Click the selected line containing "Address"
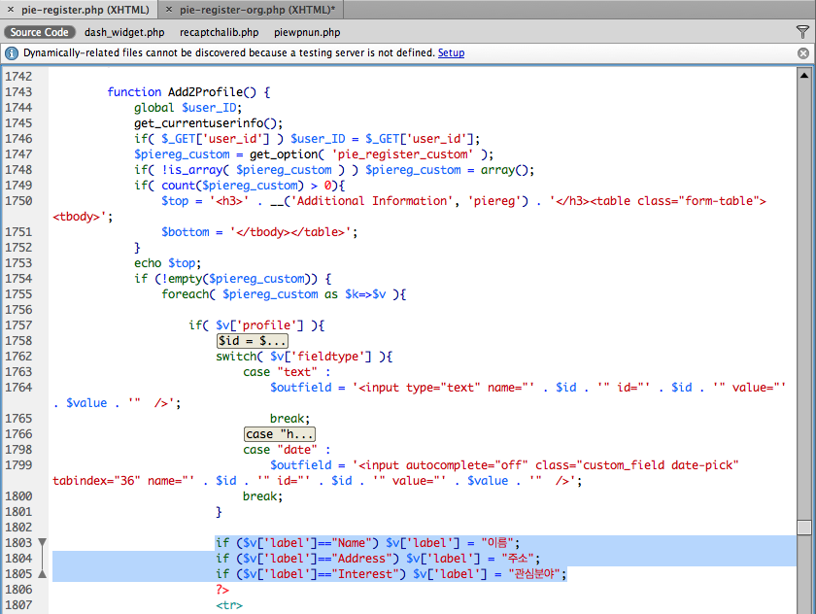Image resolution: width=816 pixels, height=614 pixels. click(x=378, y=559)
